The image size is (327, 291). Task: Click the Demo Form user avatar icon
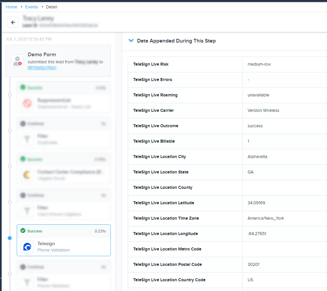[17, 61]
